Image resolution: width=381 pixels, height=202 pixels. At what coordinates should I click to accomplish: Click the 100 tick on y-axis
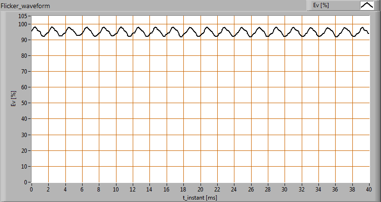tap(23, 24)
